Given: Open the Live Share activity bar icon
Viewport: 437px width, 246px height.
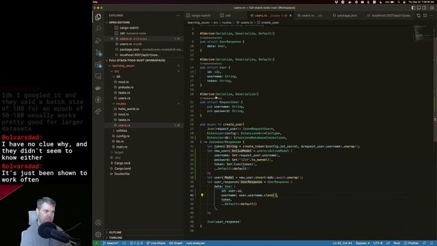Looking at the screenshot, I should (x=98, y=111).
